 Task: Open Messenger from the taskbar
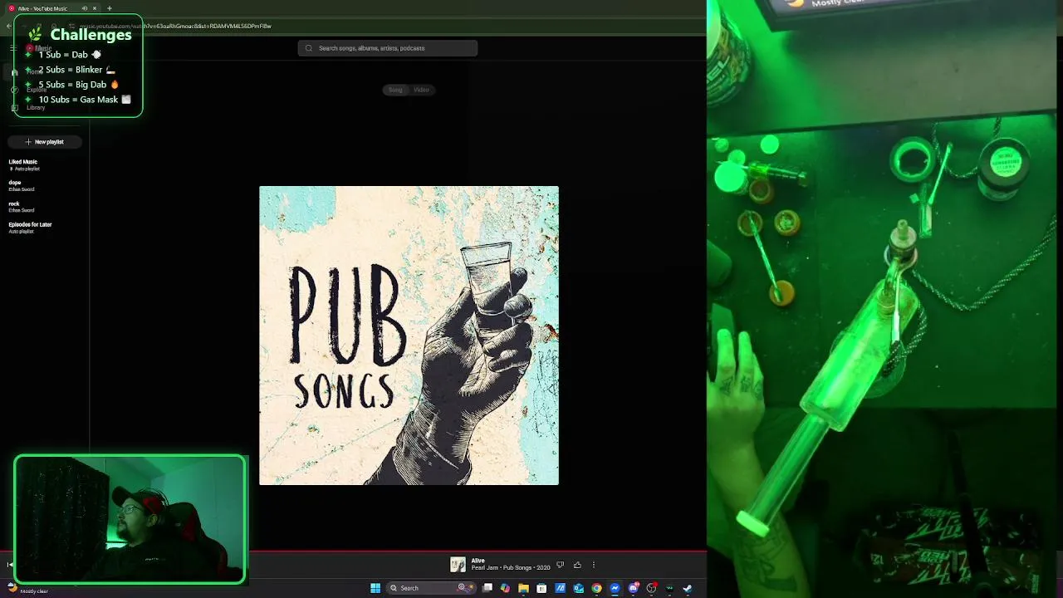(x=615, y=588)
